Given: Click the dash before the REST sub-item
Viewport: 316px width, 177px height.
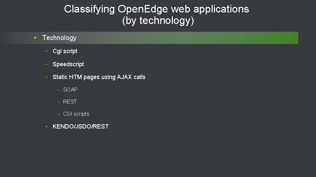Looking at the screenshot, I should [x=59, y=102].
